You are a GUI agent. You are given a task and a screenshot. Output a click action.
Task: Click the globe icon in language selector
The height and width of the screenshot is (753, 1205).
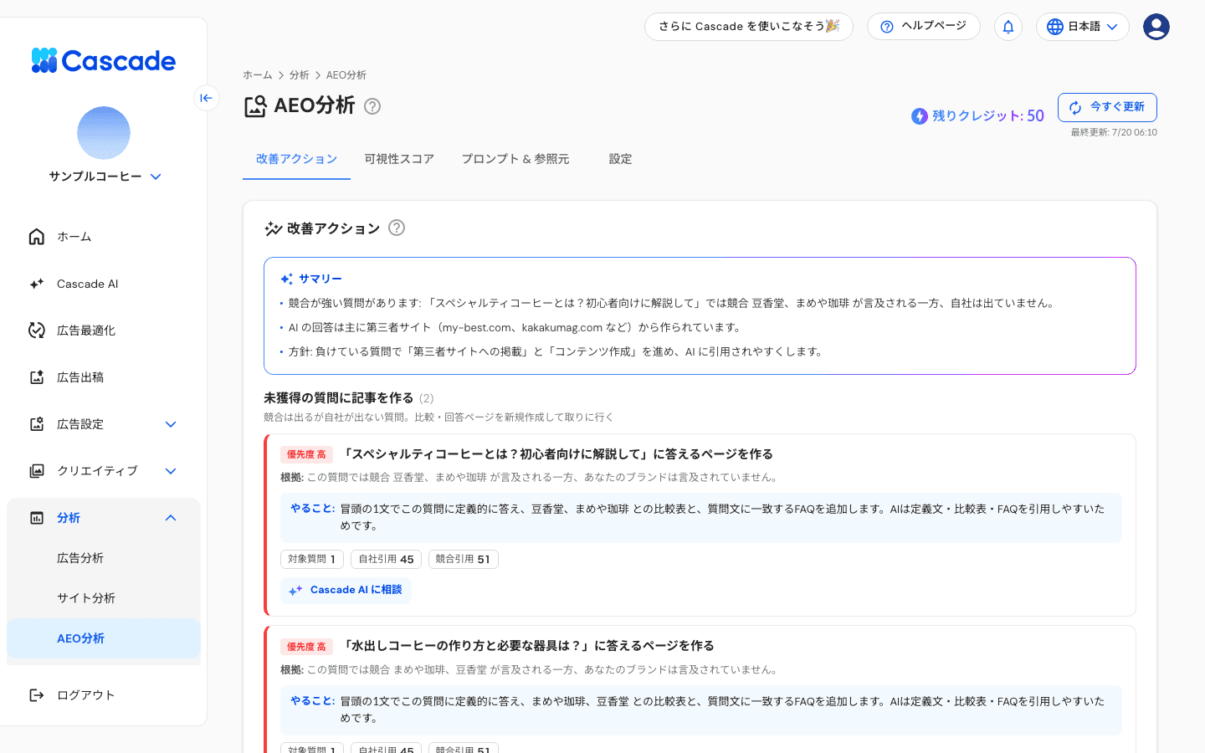tap(1055, 27)
